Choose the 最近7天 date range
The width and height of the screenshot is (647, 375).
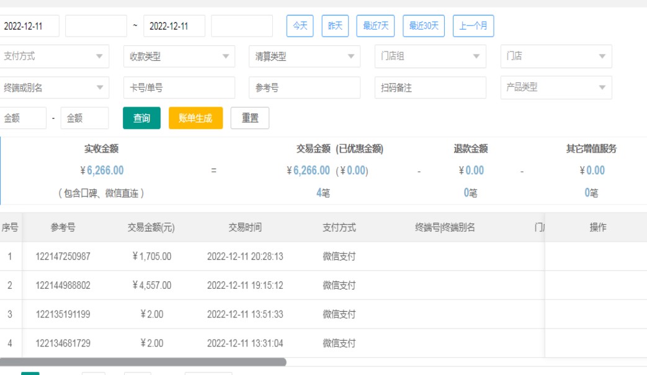[375, 26]
